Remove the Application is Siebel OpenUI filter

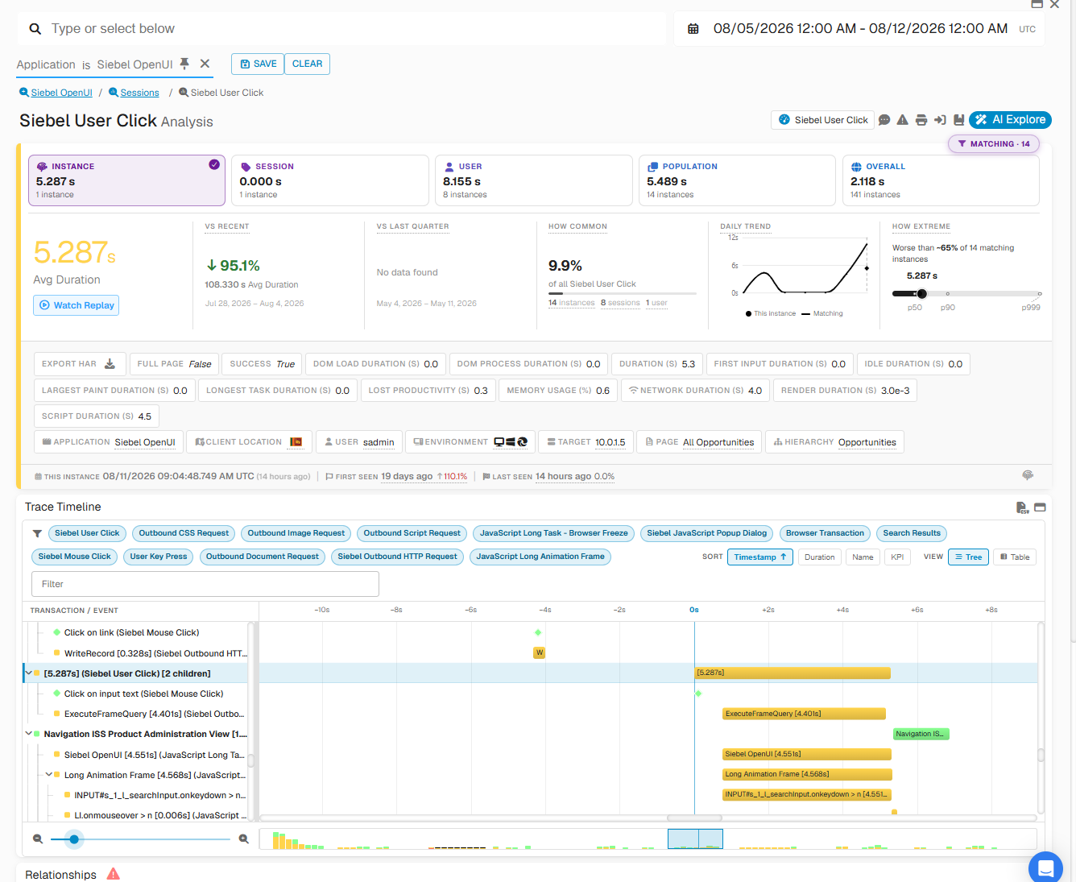point(205,64)
